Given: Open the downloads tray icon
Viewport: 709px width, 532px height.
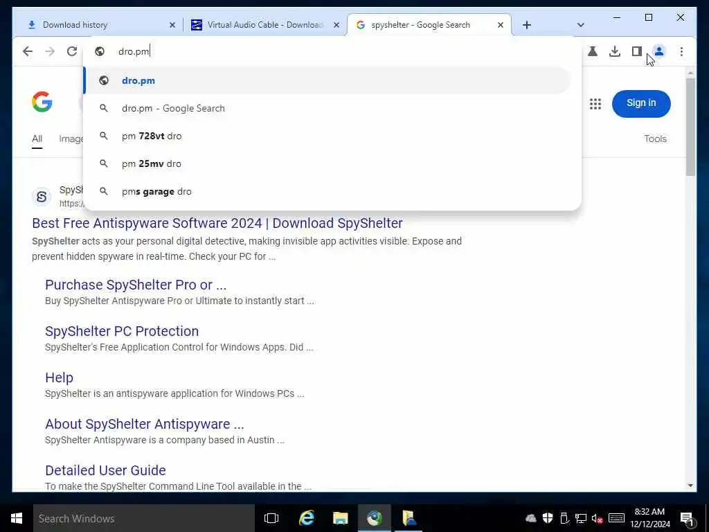Looking at the screenshot, I should tap(615, 51).
